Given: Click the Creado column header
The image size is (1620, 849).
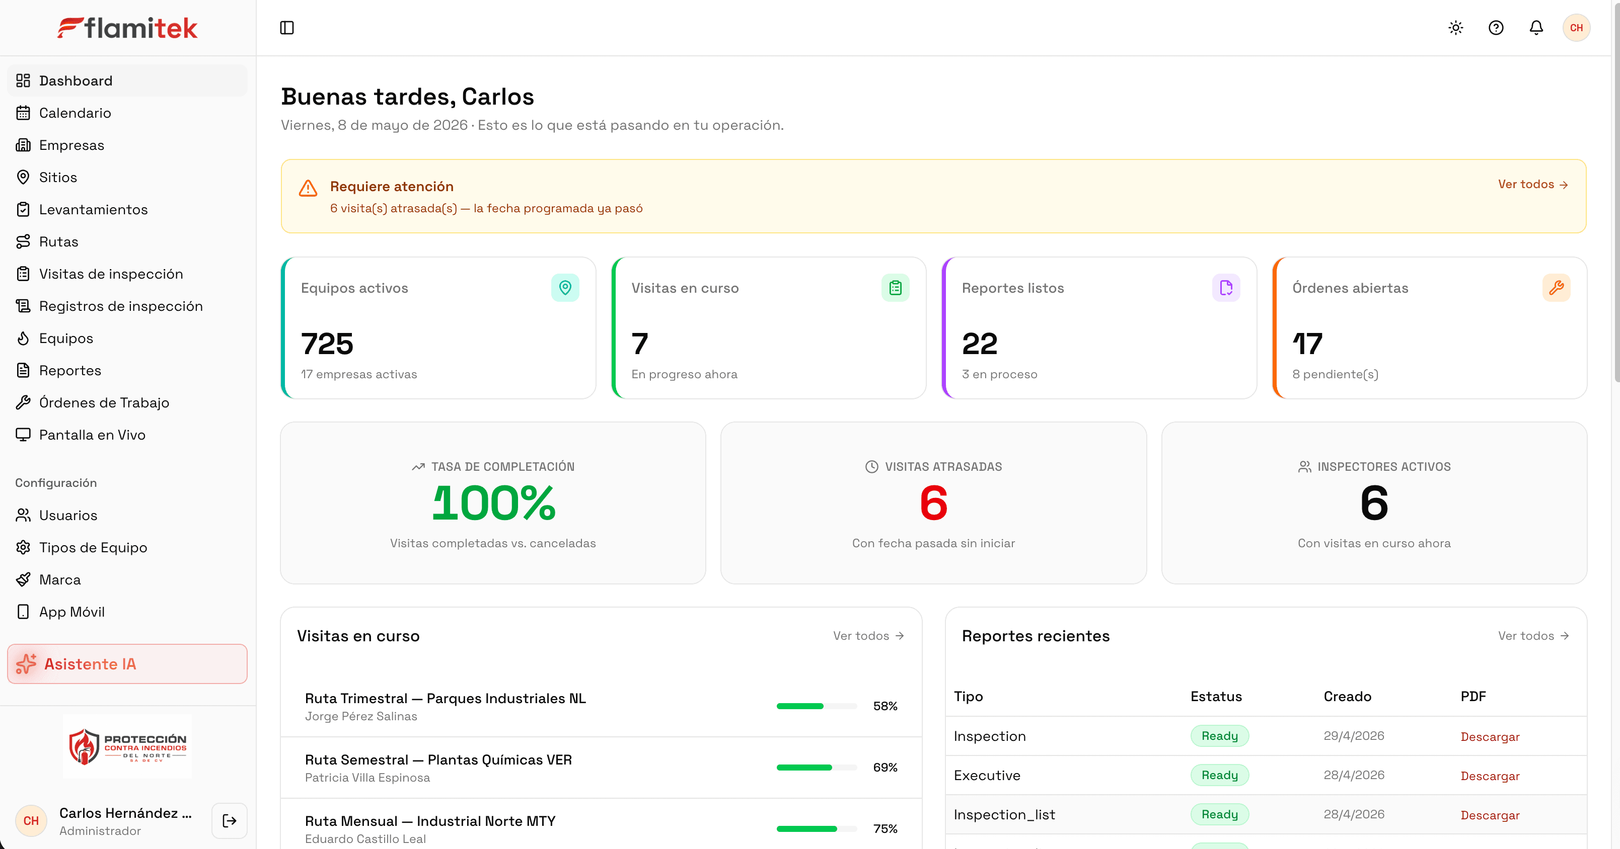Looking at the screenshot, I should [1347, 696].
